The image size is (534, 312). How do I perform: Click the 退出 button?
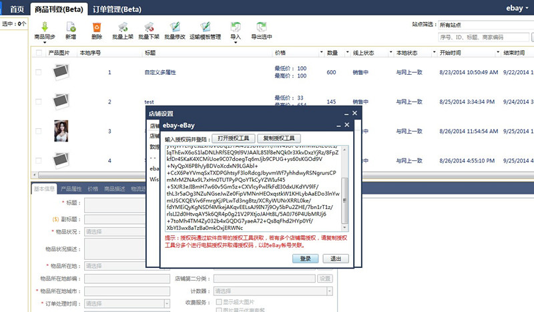336,259
